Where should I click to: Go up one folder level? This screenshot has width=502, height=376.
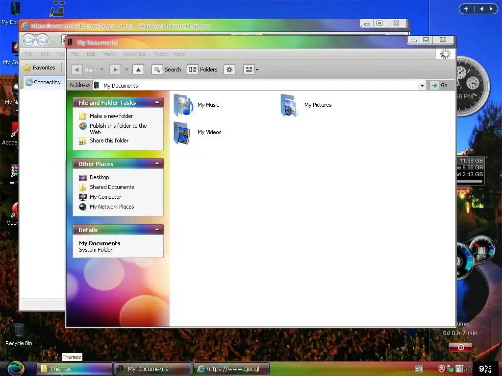138,70
